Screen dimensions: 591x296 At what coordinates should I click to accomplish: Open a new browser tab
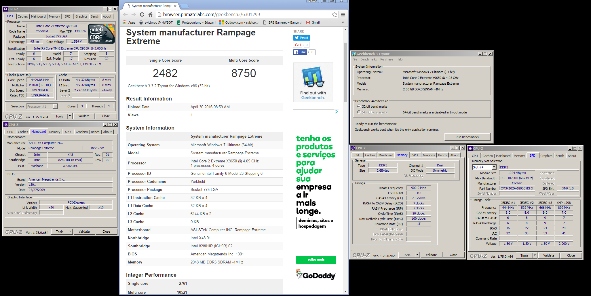pyautogui.click(x=185, y=6)
